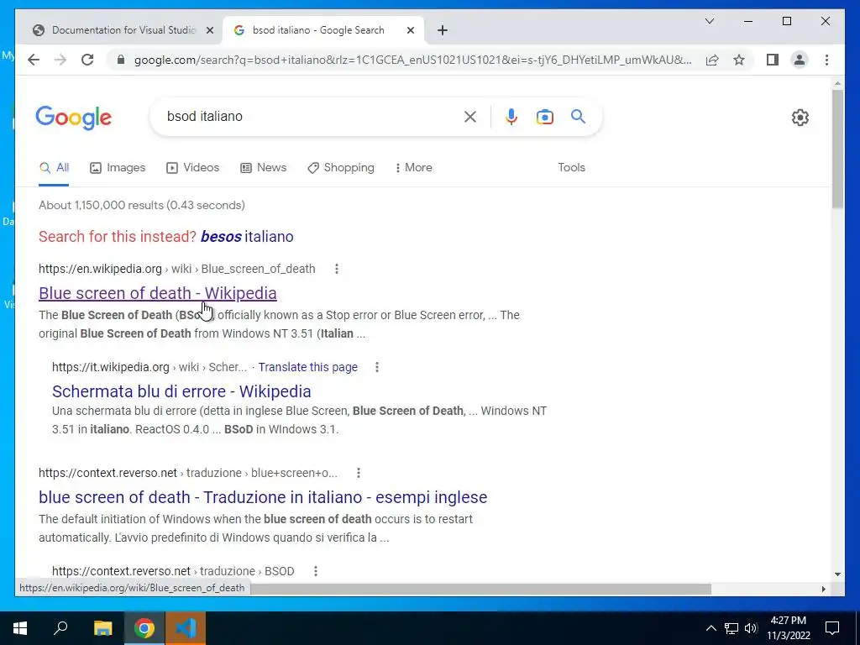
Task: Show hidden system tray icons
Action: (711, 628)
